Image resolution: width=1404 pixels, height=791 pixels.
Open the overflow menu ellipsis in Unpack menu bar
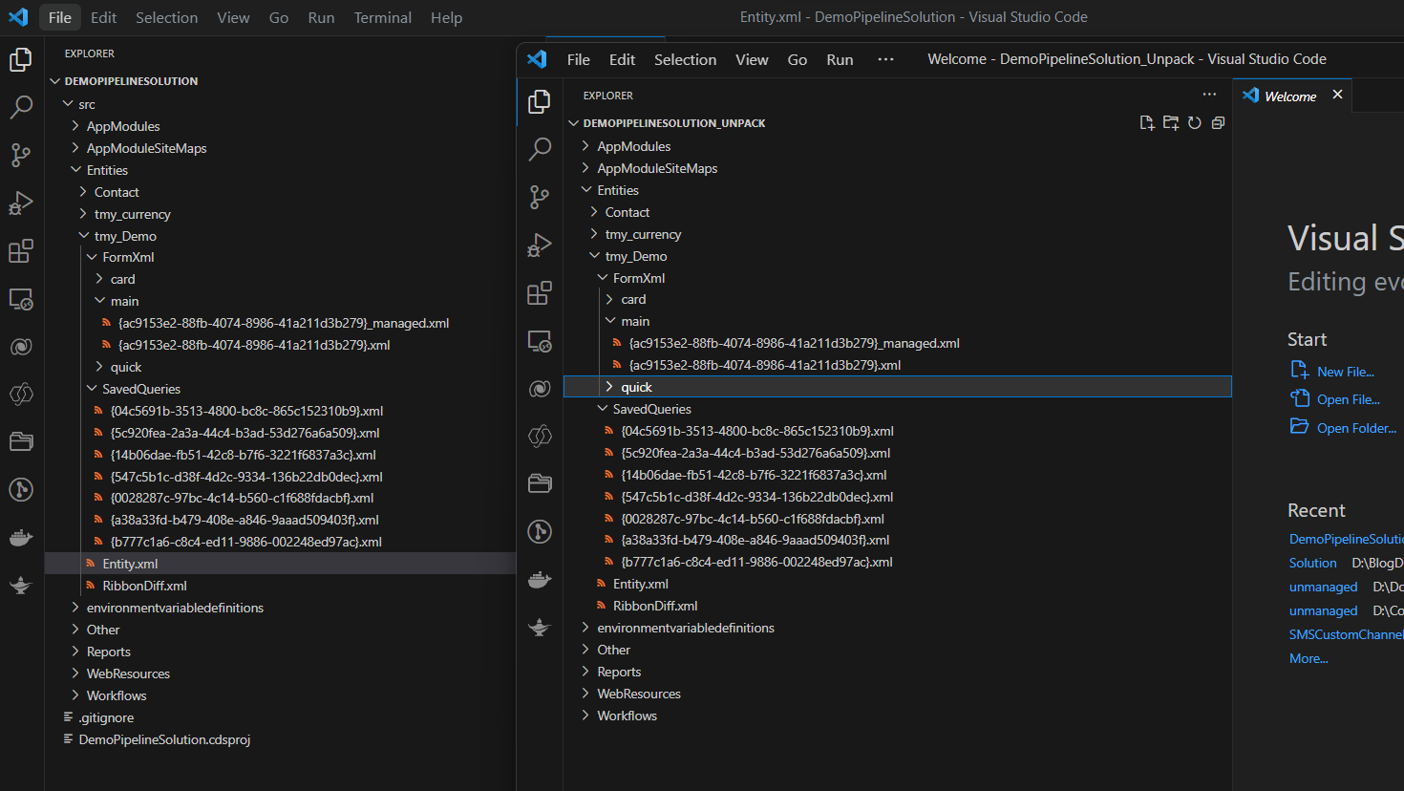885,59
